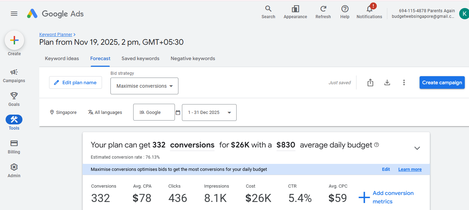Click the share plan icon
The height and width of the screenshot is (210, 469).
370,82
